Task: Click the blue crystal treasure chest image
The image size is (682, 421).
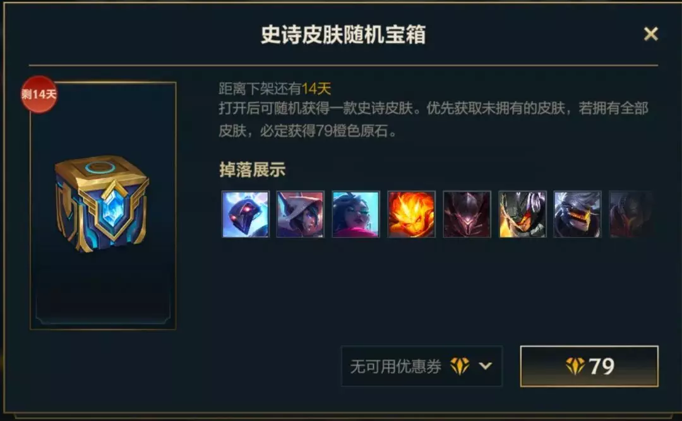Action: (102, 203)
